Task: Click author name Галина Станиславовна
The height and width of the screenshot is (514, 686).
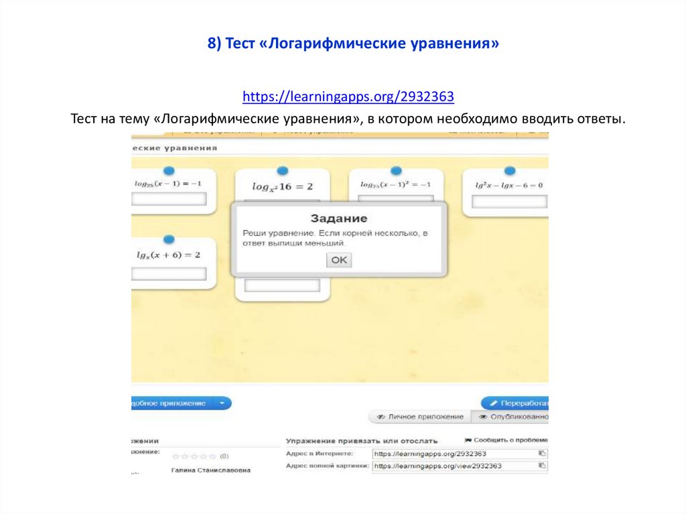Action: coord(211,470)
